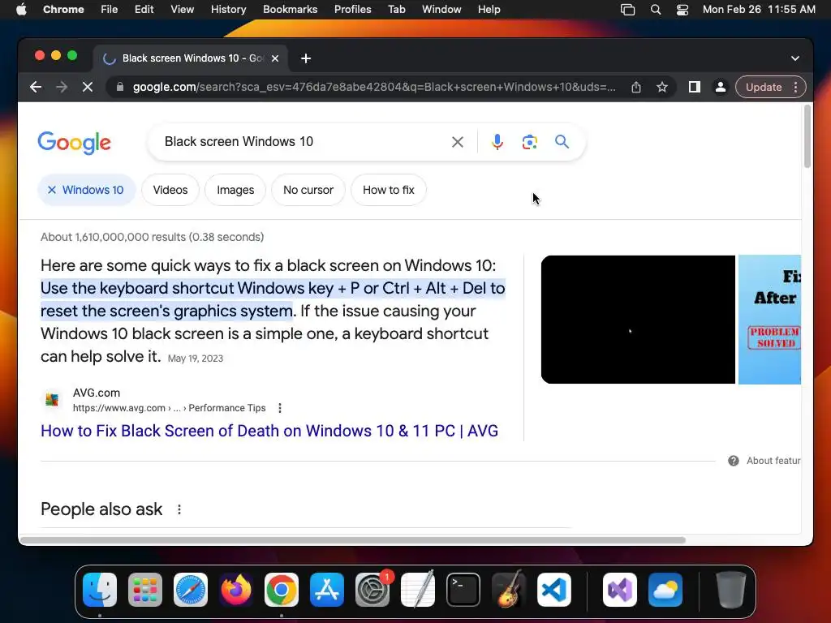This screenshot has height=623, width=831.
Task: Select the How to fix chip
Action: [x=389, y=190]
